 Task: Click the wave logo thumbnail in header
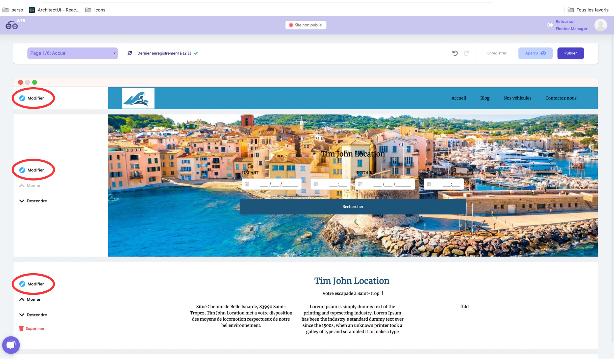pos(138,98)
